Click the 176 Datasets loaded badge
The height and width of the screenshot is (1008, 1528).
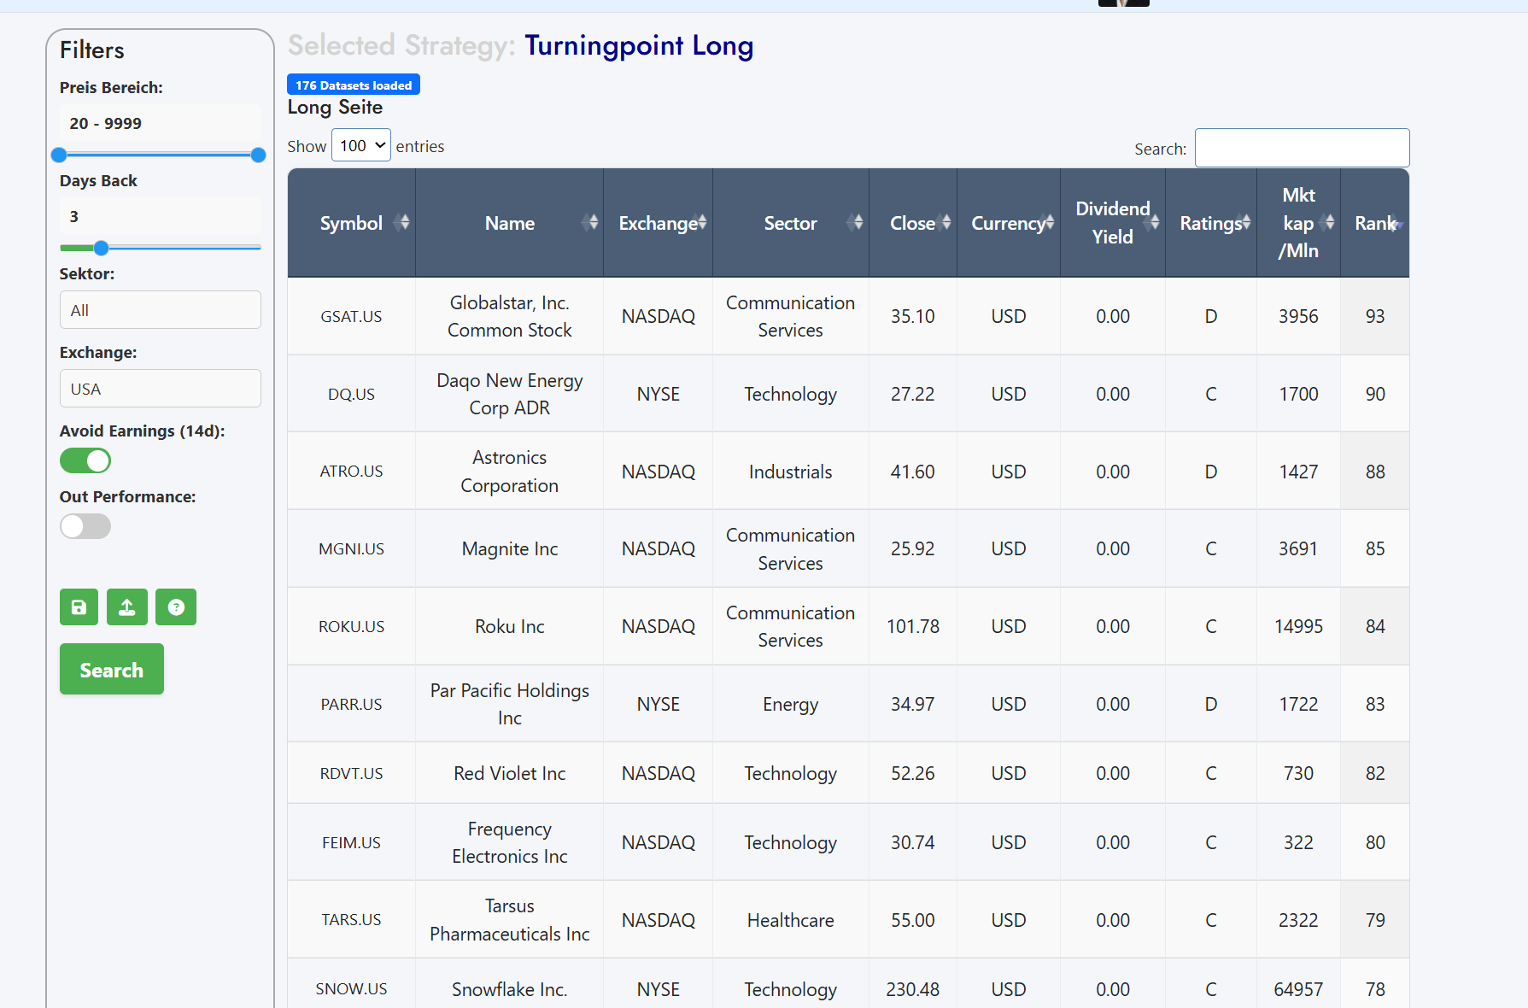pyautogui.click(x=354, y=85)
